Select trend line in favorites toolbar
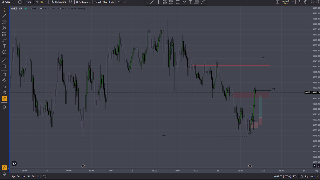The width and height of the screenshot is (320, 180). click(152, 2)
